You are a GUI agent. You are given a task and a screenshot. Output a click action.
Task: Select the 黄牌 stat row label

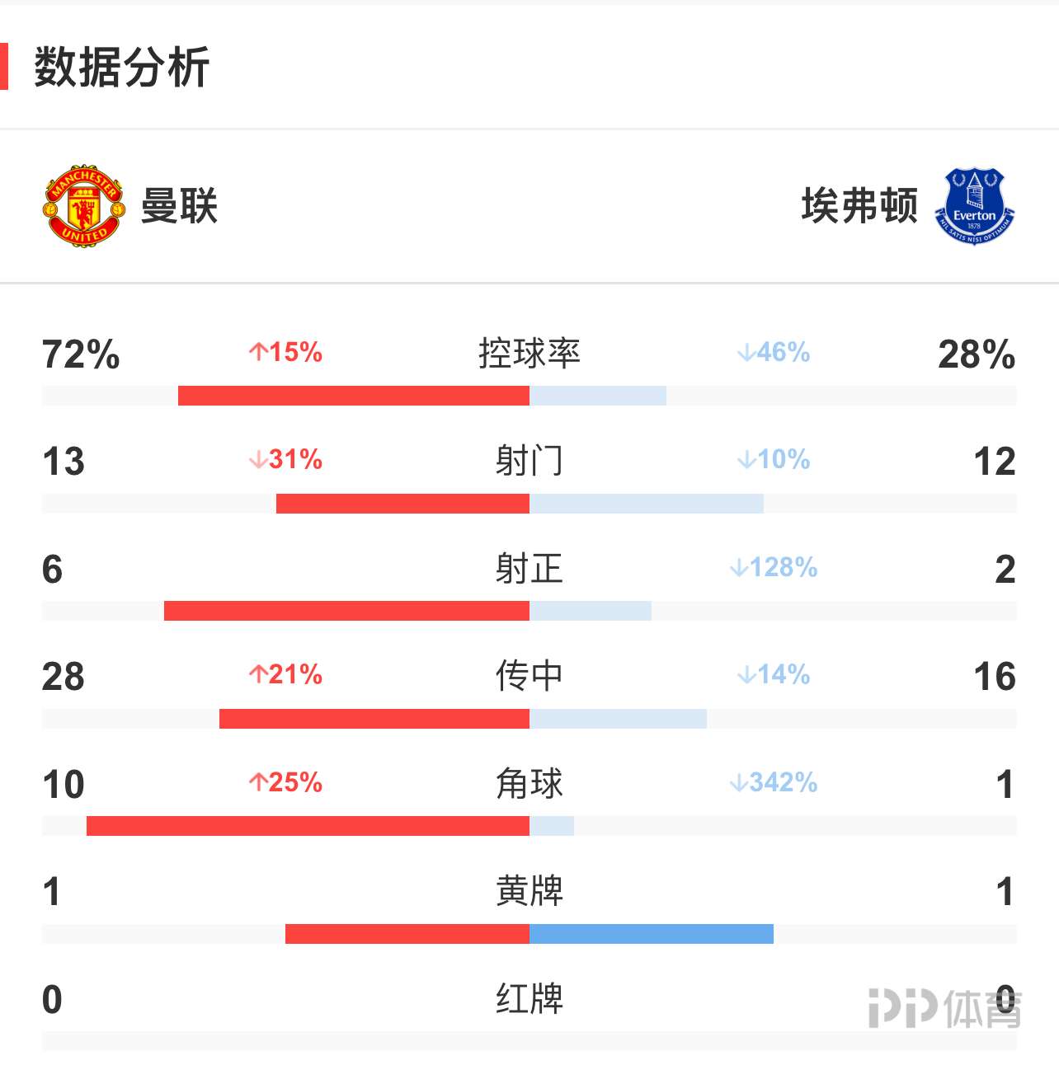coord(529,891)
